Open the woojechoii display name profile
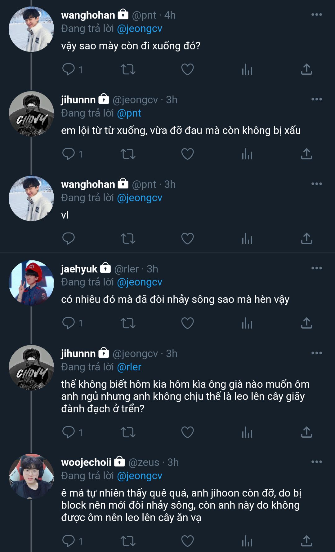The image size is (335, 552). (86, 462)
